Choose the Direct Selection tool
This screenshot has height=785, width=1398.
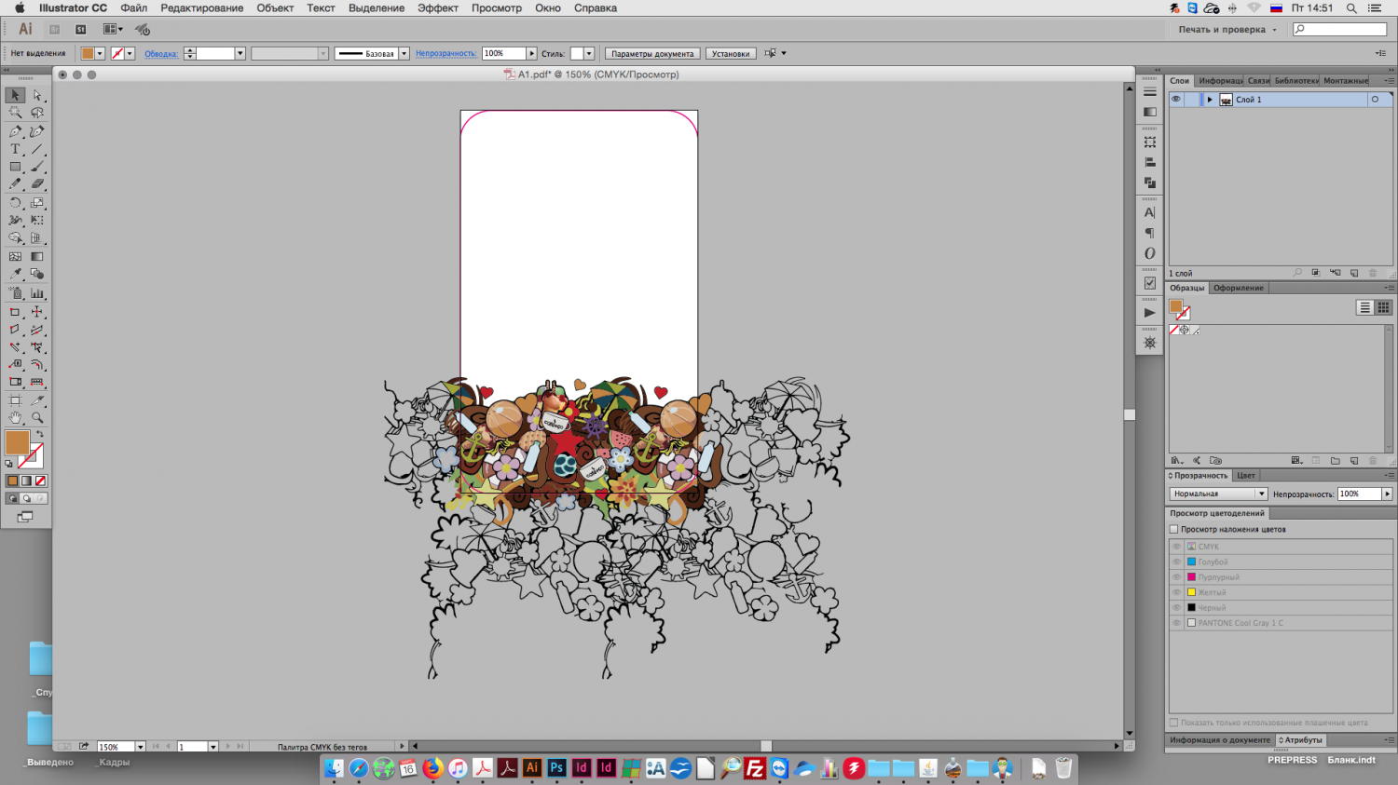coord(37,95)
